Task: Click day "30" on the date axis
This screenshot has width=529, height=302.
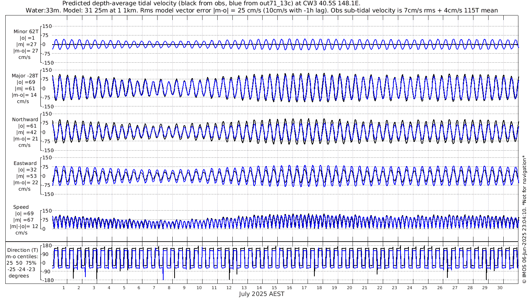Action: [x=500, y=288]
